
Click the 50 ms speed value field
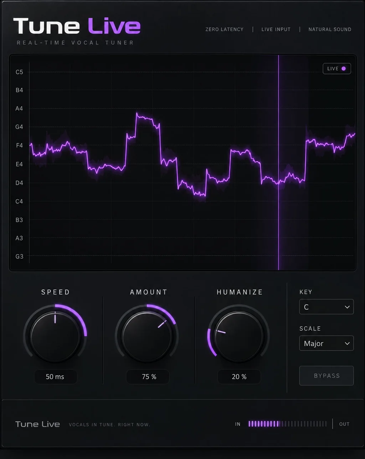click(x=55, y=376)
